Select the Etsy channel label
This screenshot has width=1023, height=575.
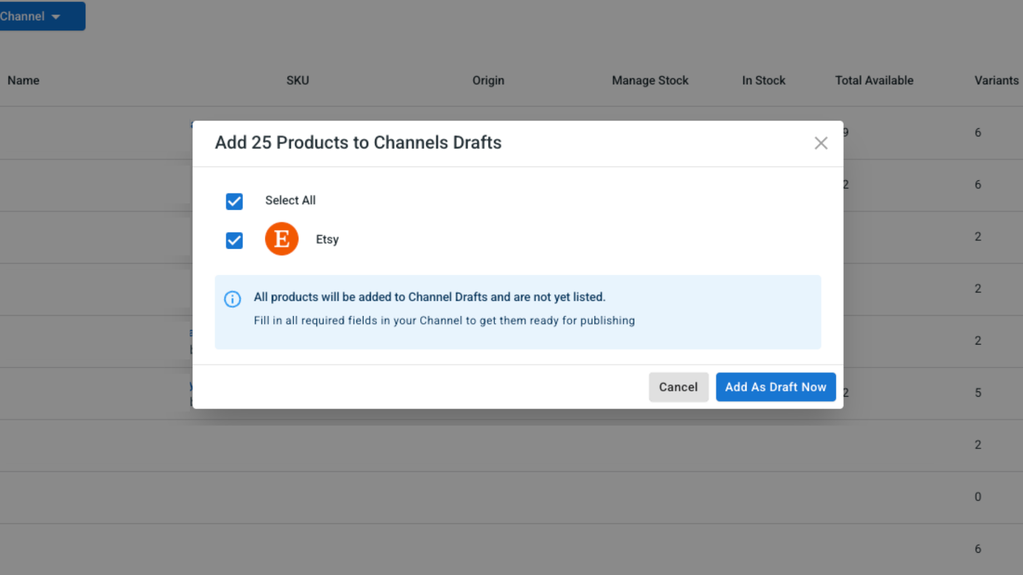click(x=327, y=240)
